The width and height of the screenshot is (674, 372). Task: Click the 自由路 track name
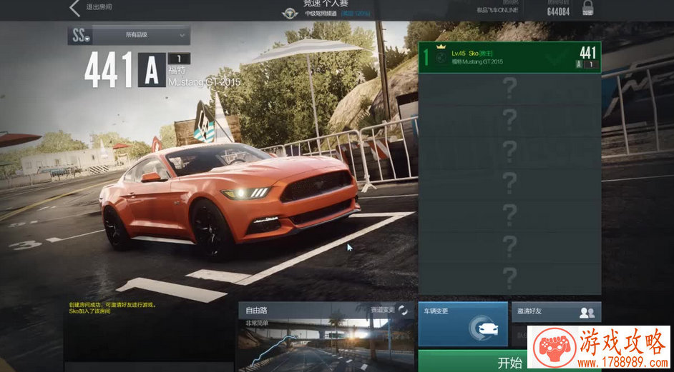256,310
